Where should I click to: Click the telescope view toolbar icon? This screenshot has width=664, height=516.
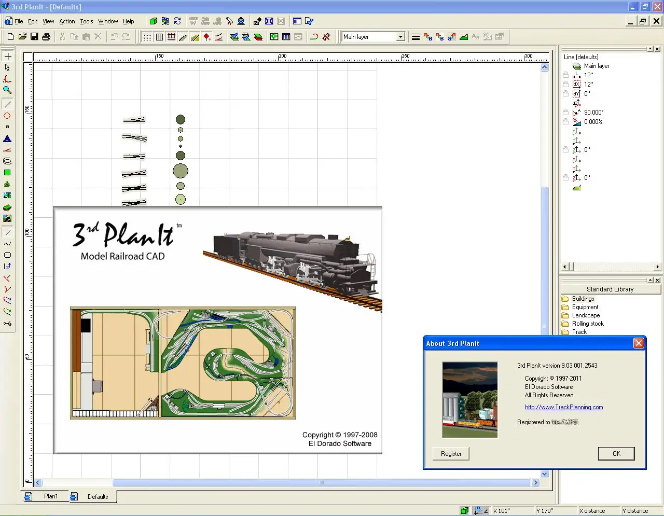pyautogui.click(x=229, y=21)
